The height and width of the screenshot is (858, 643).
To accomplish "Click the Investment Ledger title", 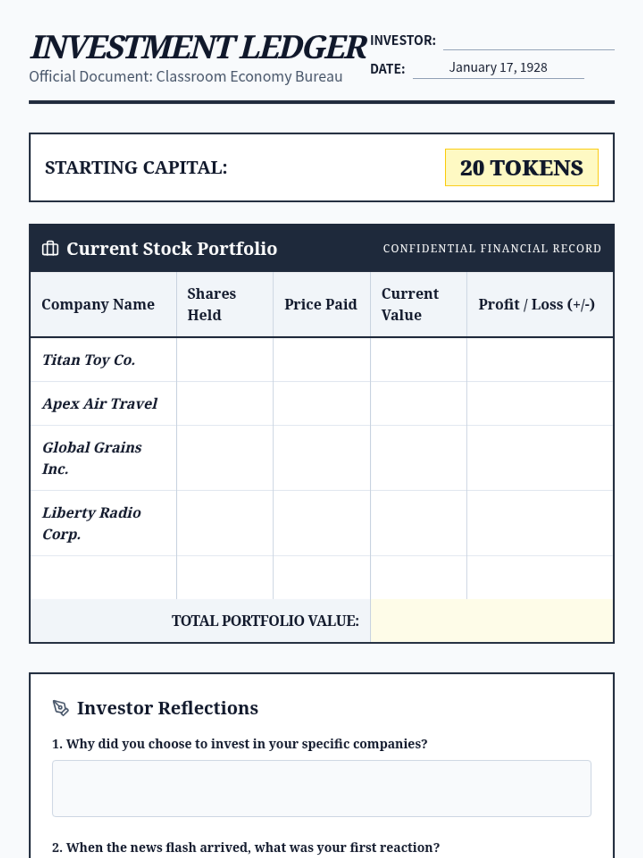I will pos(198,47).
